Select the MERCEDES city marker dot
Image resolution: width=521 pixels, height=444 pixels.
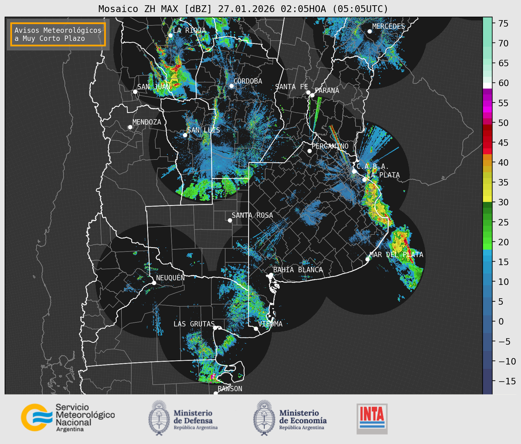(x=370, y=31)
